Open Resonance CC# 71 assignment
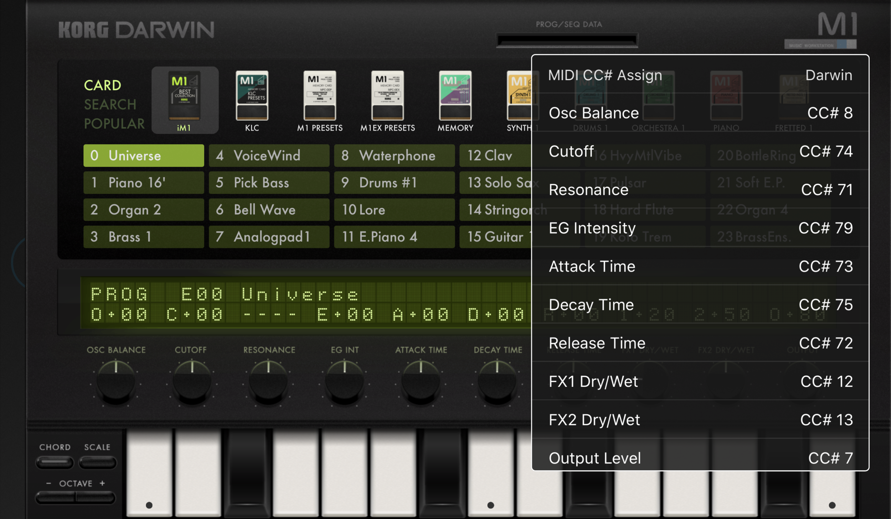 (x=700, y=190)
